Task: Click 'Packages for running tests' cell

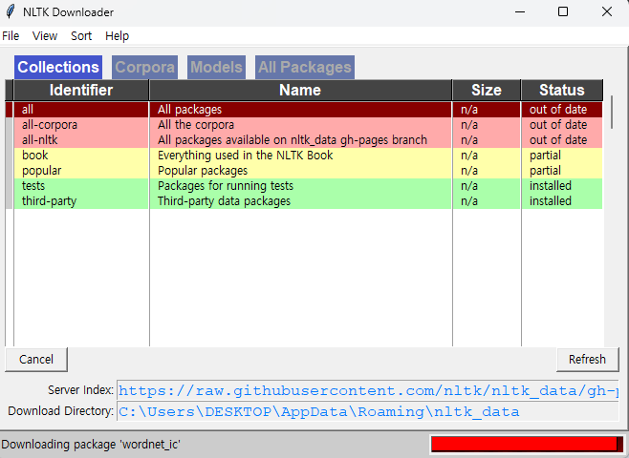Action: (x=300, y=185)
